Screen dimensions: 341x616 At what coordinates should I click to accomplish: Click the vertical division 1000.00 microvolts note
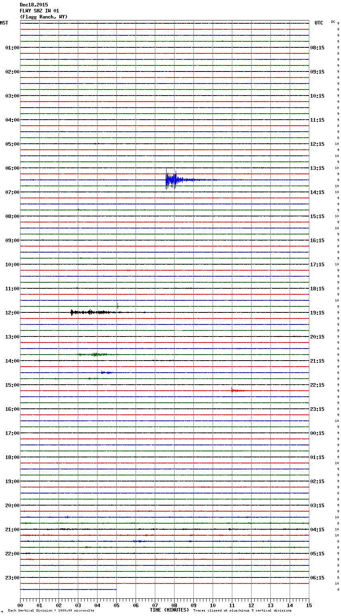tap(51, 611)
